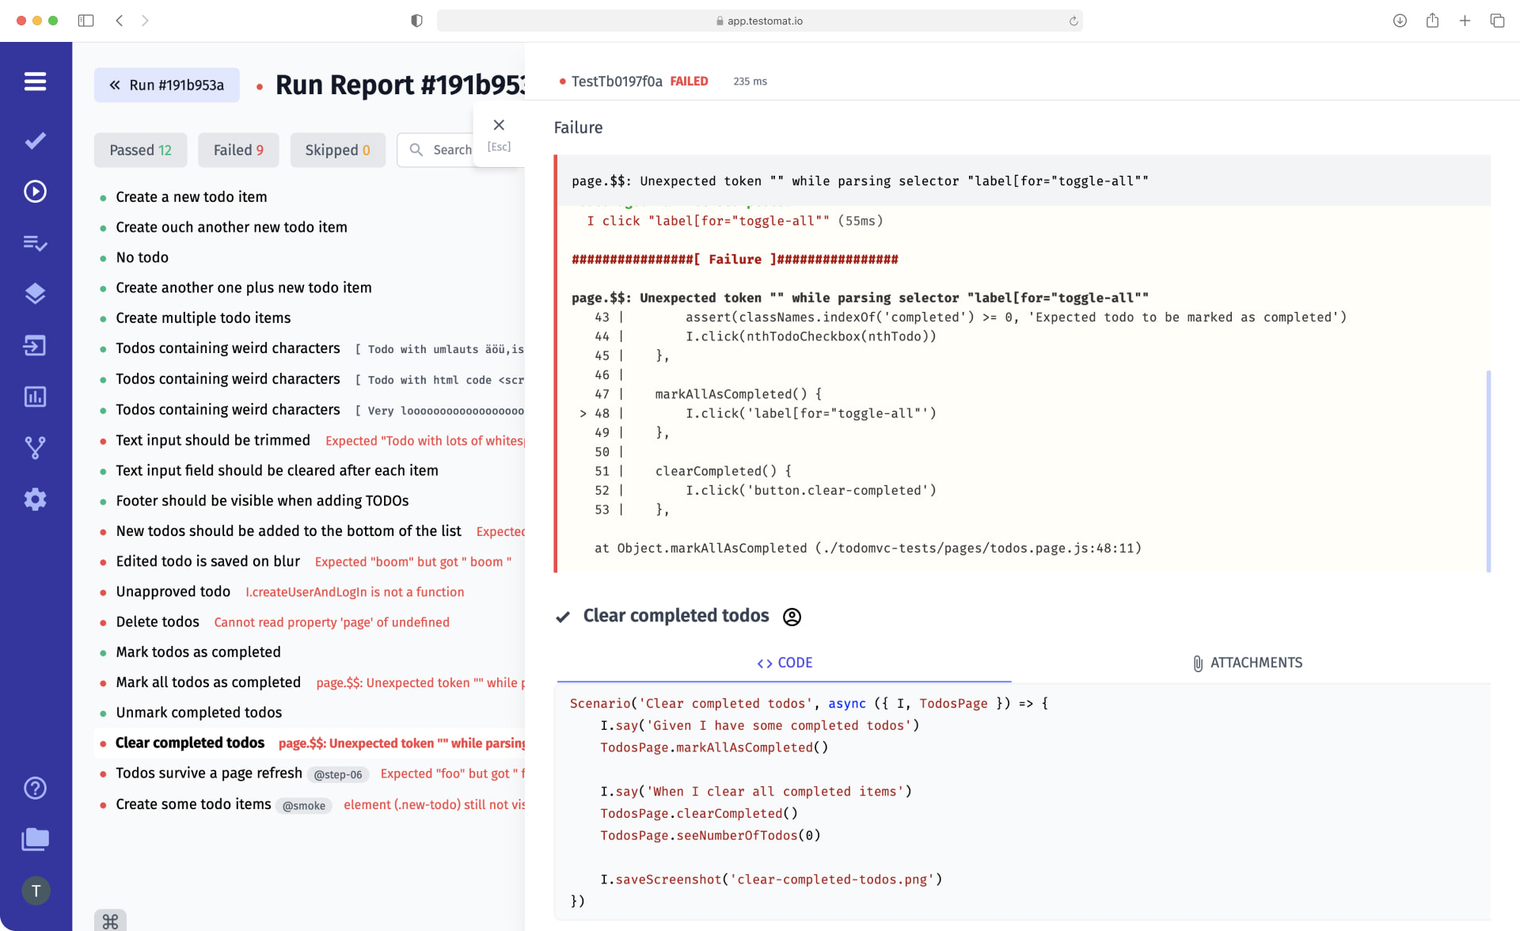Viewport: 1520px width, 931px height.
Task: Click the user avatar icon at bottom
Action: point(36,891)
